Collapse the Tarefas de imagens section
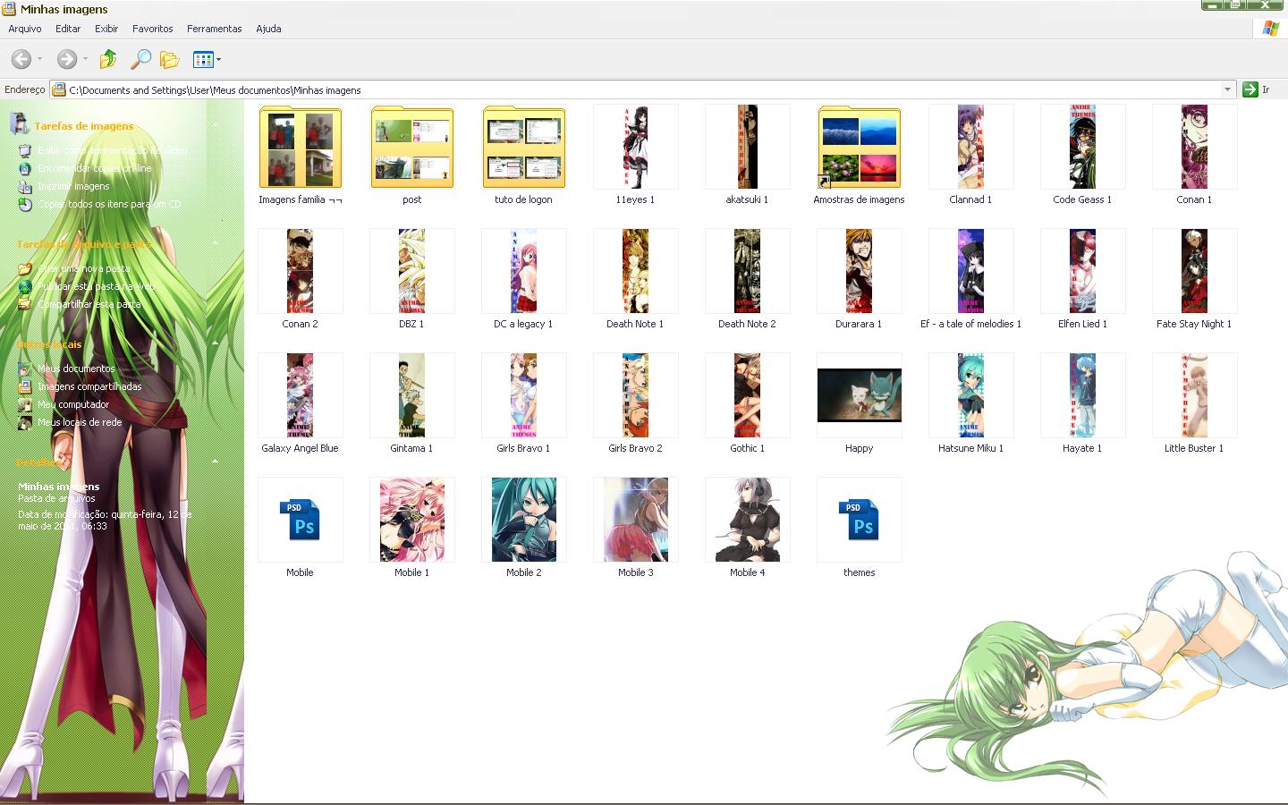 point(216,125)
